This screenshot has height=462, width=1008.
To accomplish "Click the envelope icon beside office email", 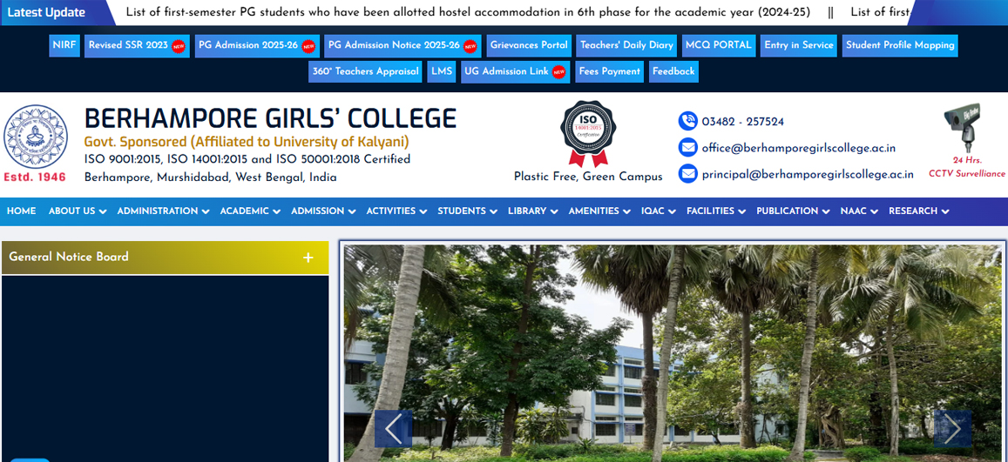I will click(688, 148).
